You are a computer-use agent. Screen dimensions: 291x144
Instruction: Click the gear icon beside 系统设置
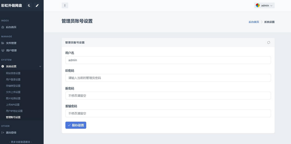coord(2,66)
